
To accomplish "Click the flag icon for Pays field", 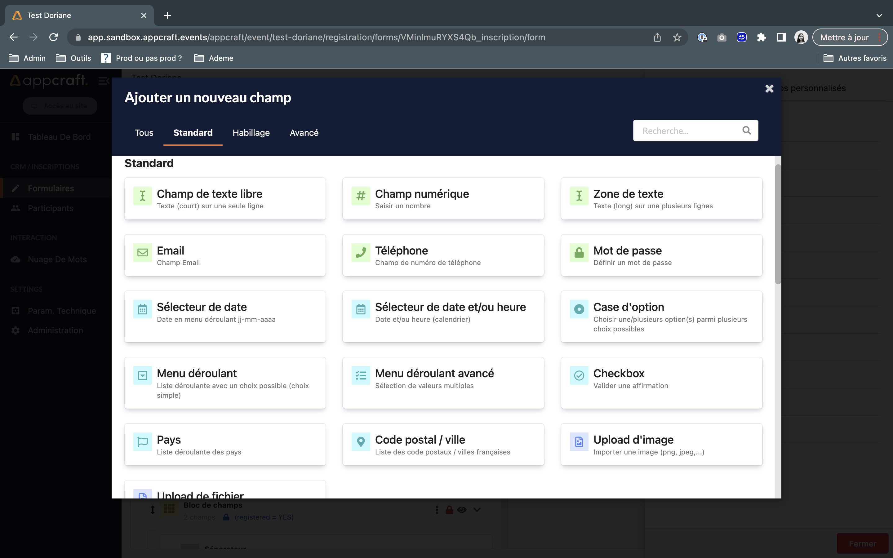I will [x=142, y=441].
